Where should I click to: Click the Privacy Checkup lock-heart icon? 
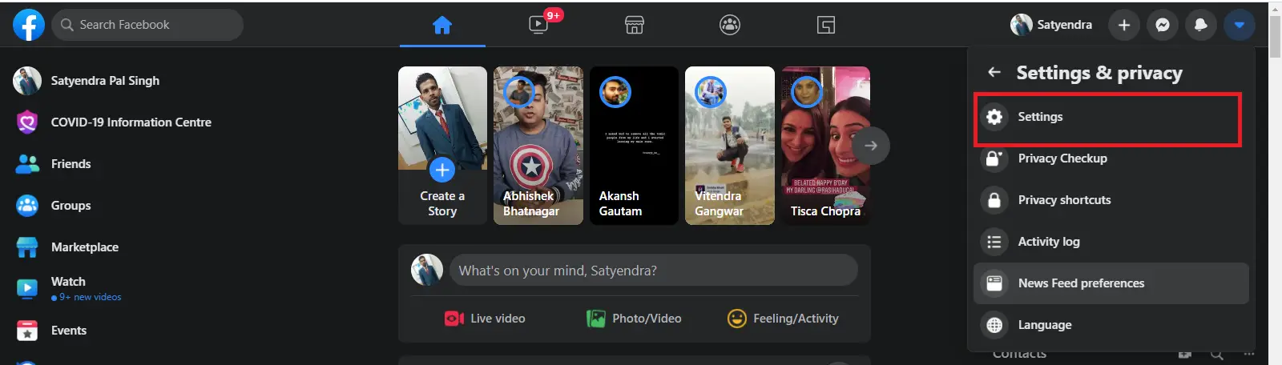coord(994,158)
